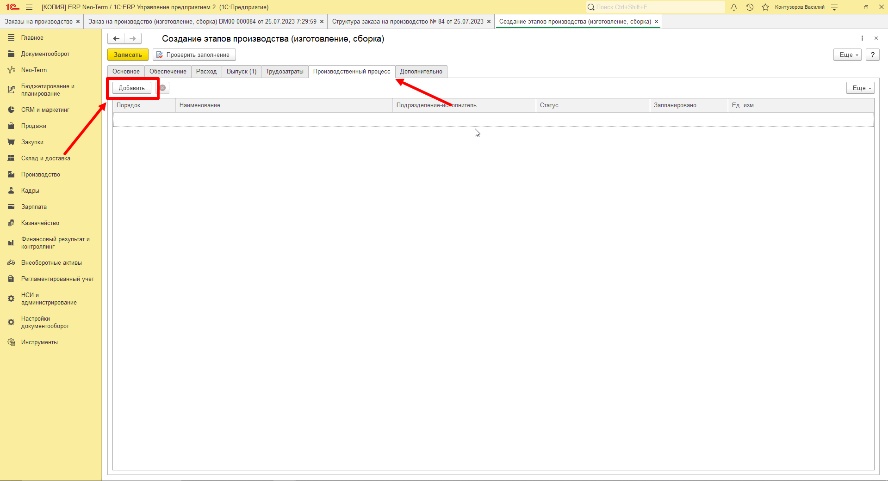
Task: Open help with the ? button
Action: point(873,55)
